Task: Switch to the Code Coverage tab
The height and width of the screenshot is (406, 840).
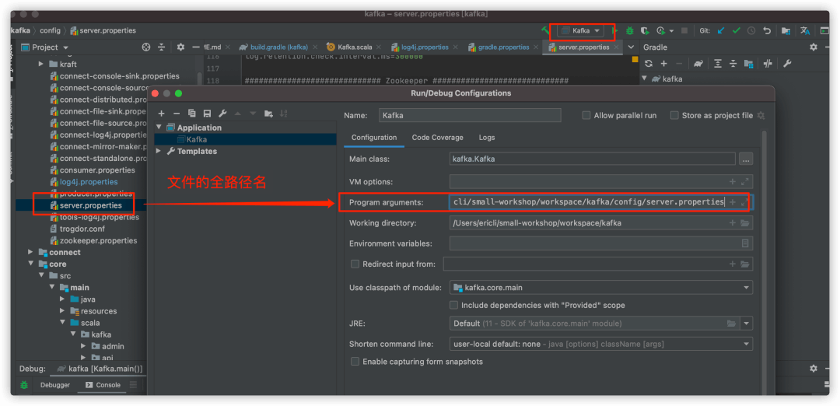Action: tap(437, 138)
